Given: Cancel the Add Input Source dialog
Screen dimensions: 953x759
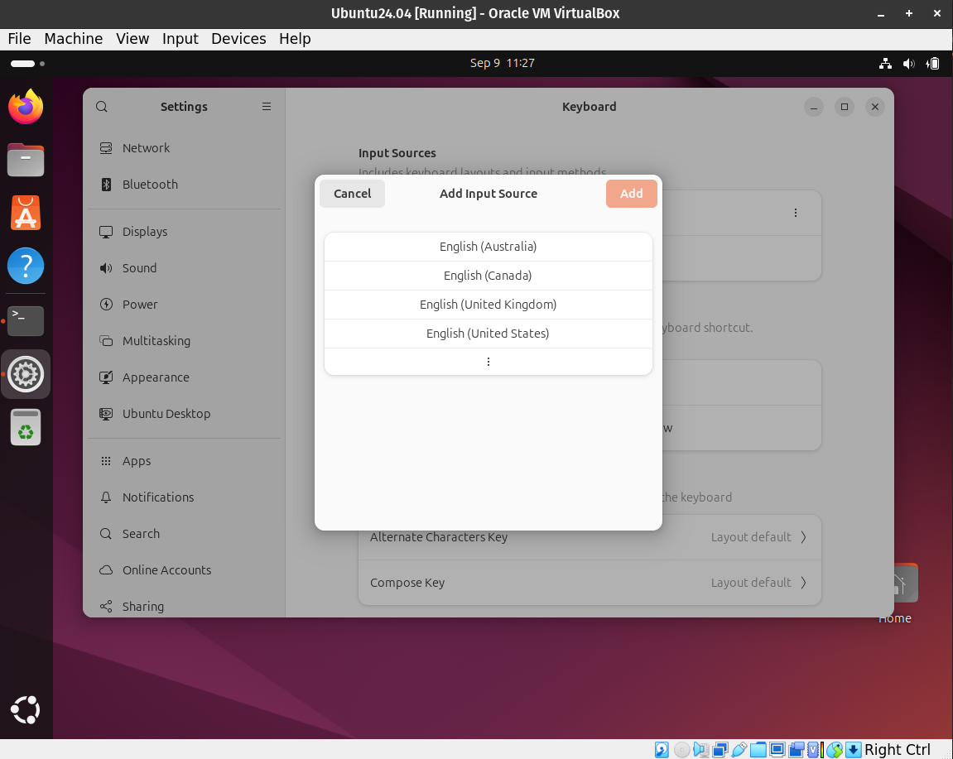Looking at the screenshot, I should (353, 193).
